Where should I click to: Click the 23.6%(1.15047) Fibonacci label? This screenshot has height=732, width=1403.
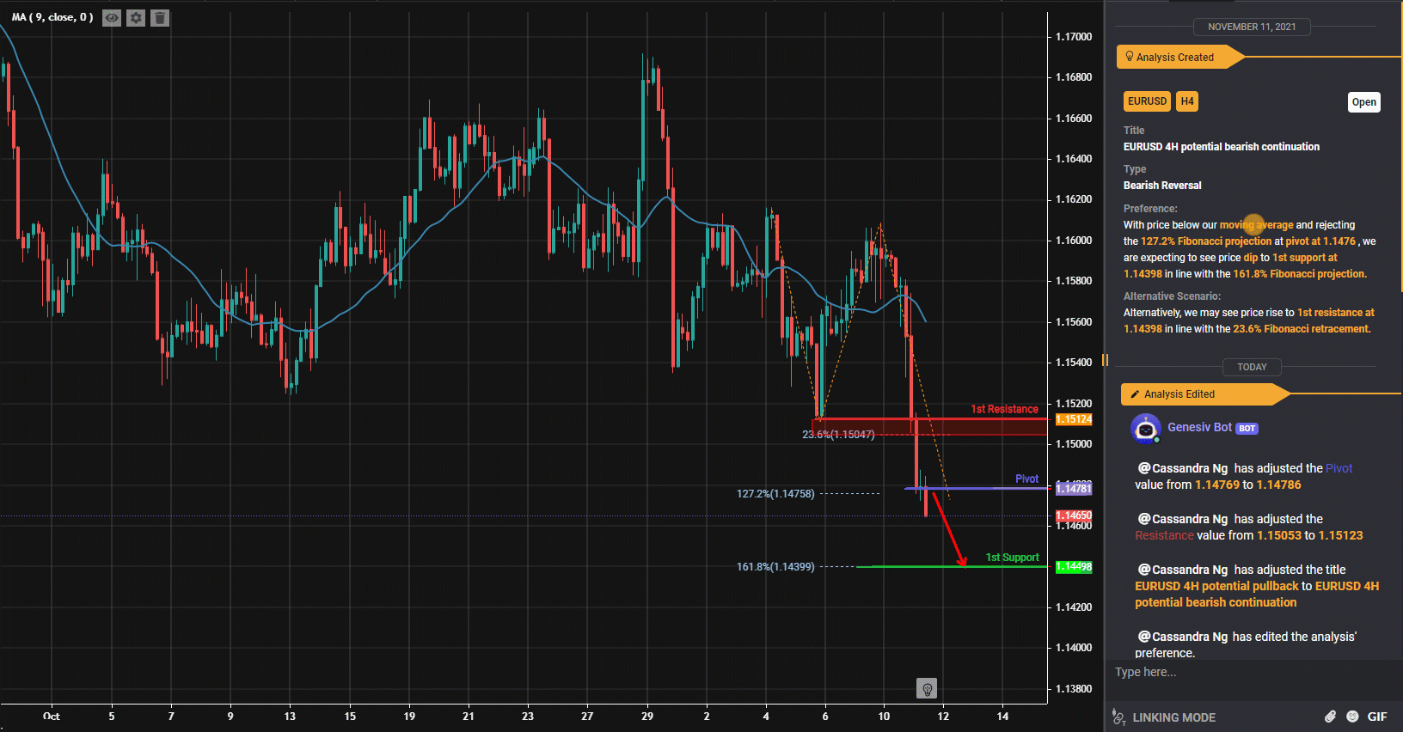click(838, 435)
